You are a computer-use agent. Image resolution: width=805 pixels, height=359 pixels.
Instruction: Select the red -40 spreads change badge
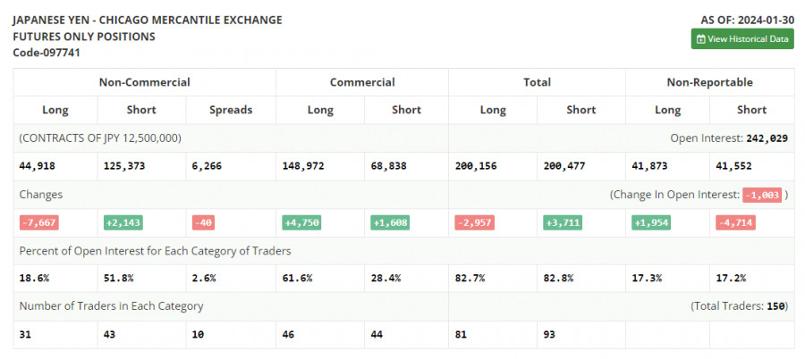coord(203,222)
